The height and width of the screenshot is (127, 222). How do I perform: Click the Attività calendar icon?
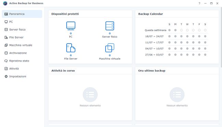(6, 68)
